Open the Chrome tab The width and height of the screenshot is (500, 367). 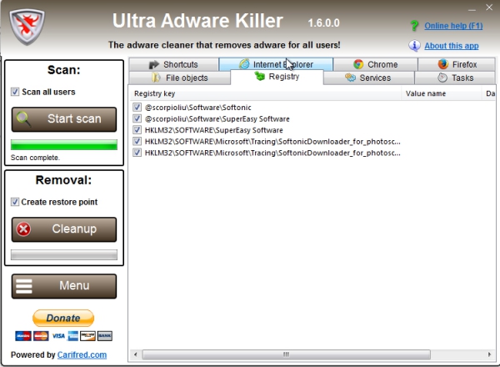click(x=375, y=64)
